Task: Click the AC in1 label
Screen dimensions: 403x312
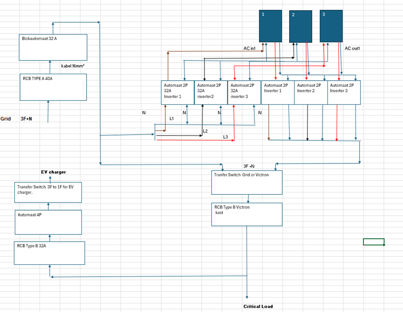Action: pyautogui.click(x=249, y=48)
